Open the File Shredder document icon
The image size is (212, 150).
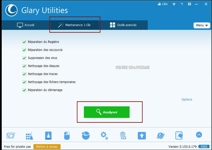pyautogui.click(x=179, y=135)
